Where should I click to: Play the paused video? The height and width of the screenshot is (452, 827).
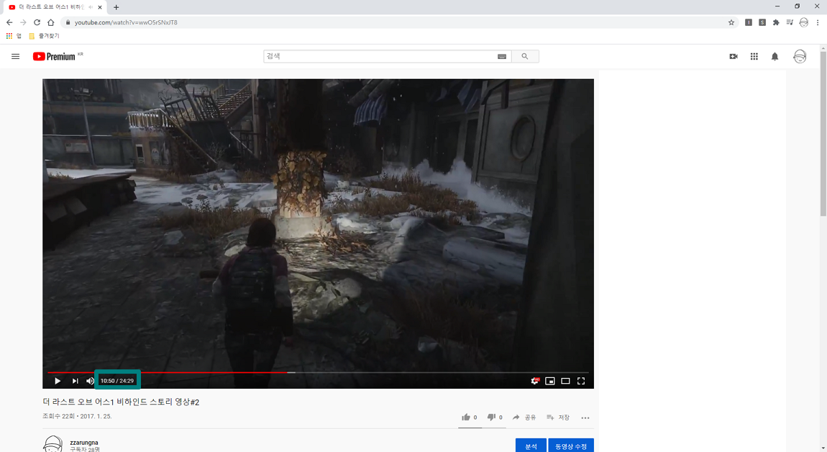point(58,381)
